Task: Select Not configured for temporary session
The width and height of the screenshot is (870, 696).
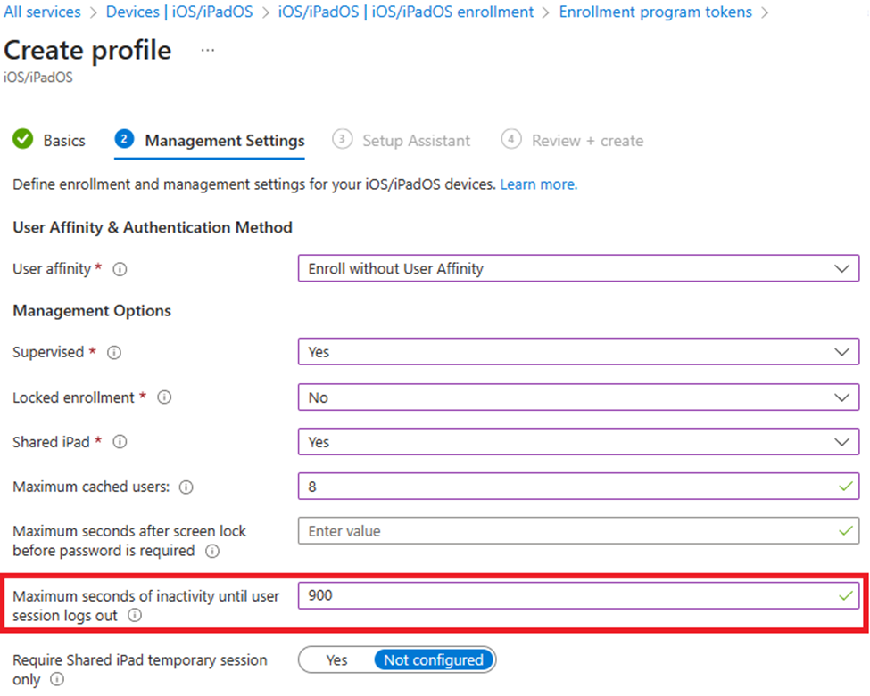Action: (434, 660)
